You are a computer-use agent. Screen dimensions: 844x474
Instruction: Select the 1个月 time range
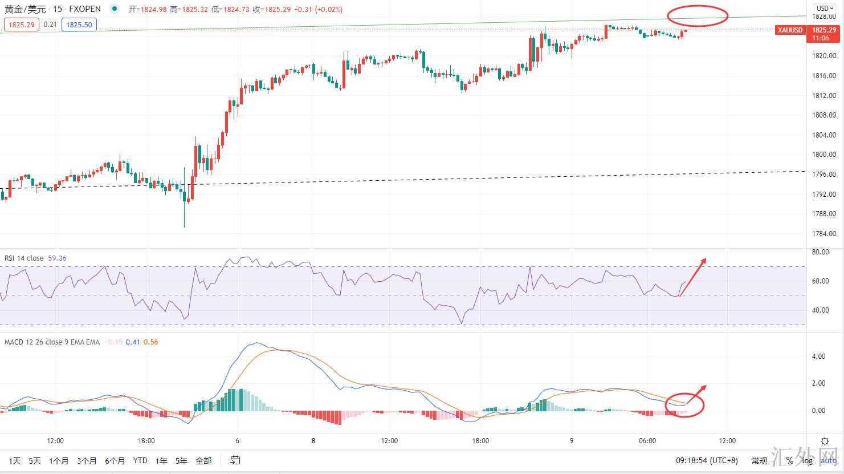59,460
